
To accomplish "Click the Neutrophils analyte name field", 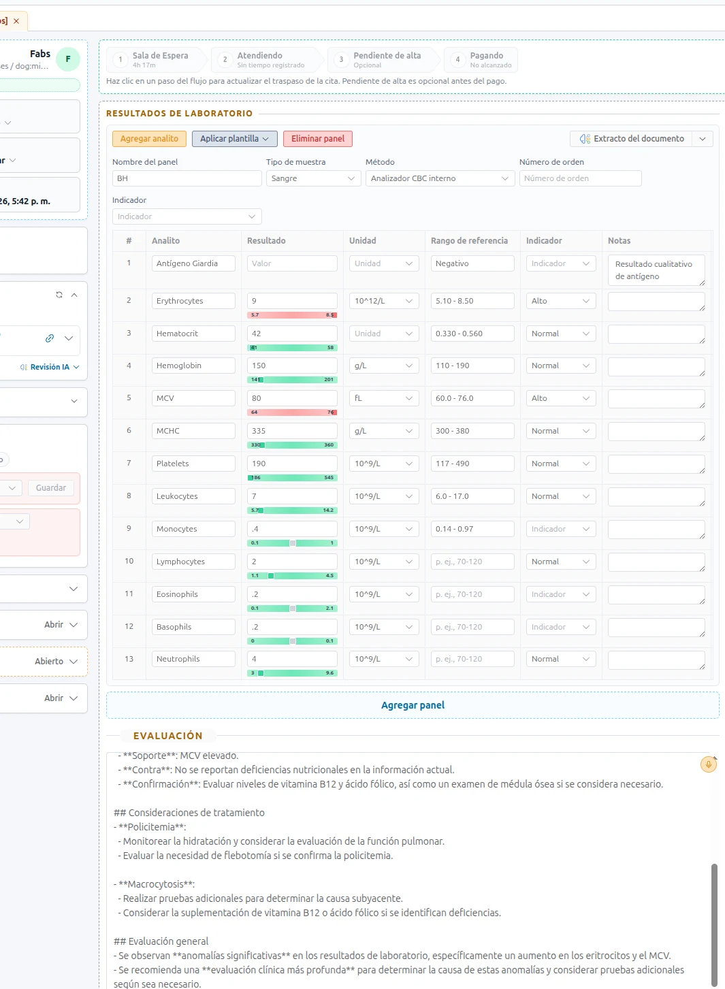I will point(193,659).
